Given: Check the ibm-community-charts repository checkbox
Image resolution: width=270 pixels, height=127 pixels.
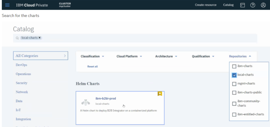Looking at the screenshot, I should coord(234,104).
